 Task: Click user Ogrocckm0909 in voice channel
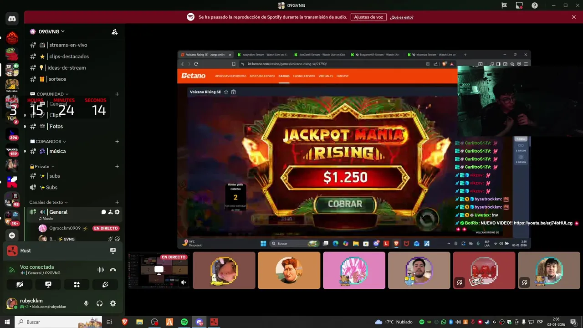[x=65, y=228]
